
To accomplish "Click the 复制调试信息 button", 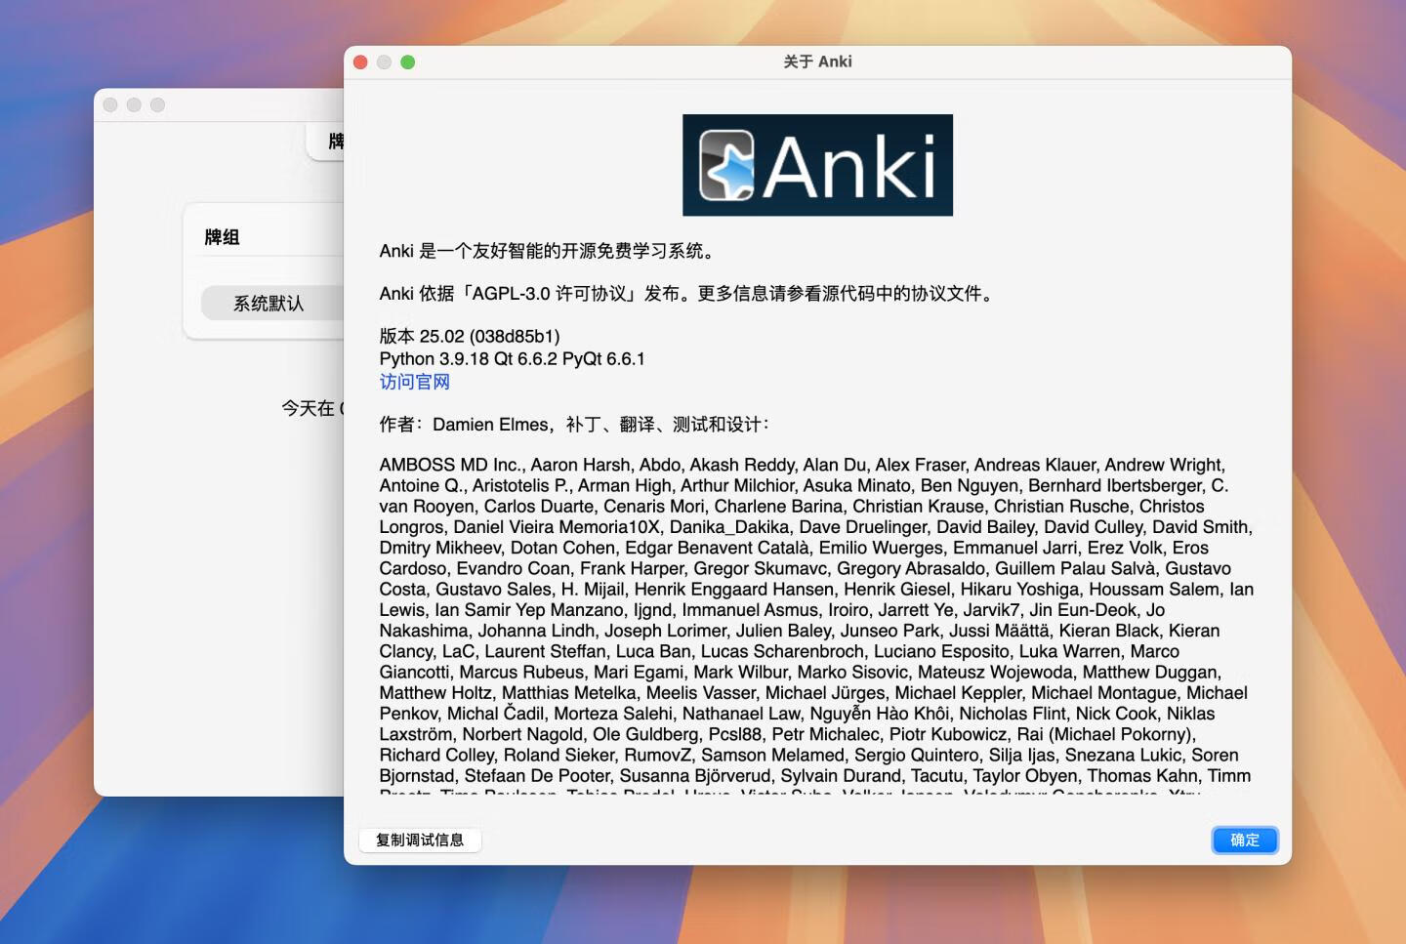I will point(420,840).
